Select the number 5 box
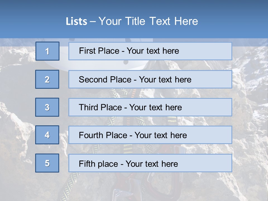Image resolution: width=268 pixels, height=201 pixels. point(47,163)
